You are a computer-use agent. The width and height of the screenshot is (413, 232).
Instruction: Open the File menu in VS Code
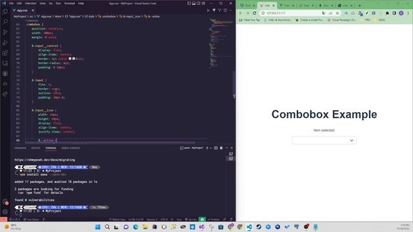tap(11, 3)
